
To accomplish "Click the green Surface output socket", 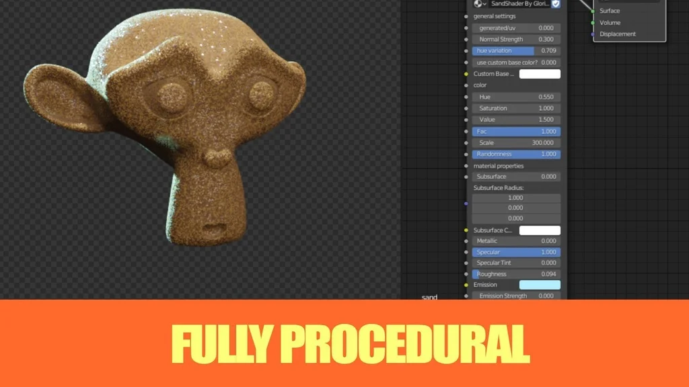I will coord(594,11).
